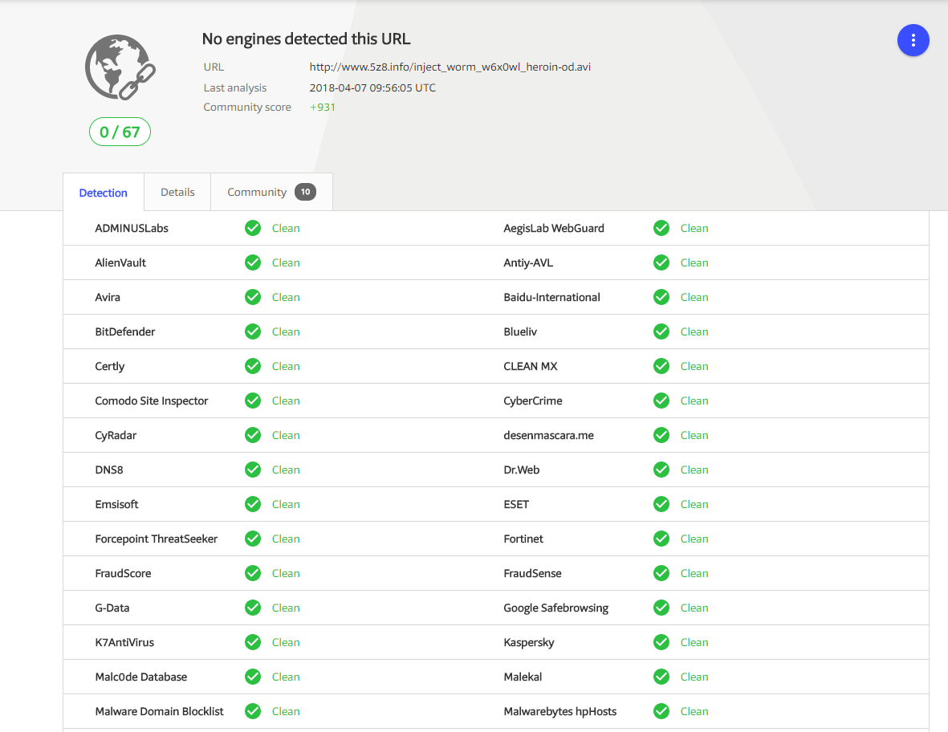Select the BitDefender engine name
948x732 pixels.
click(x=124, y=331)
